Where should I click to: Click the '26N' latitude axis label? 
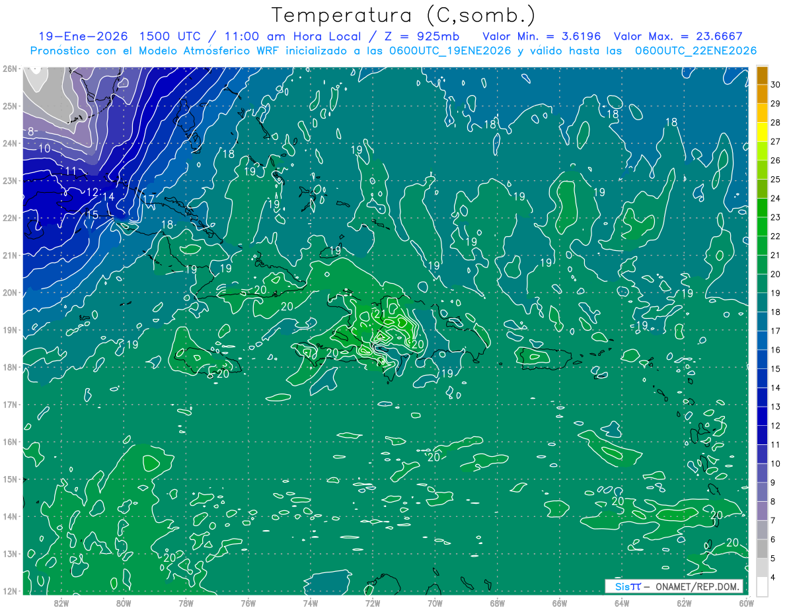[9, 69]
